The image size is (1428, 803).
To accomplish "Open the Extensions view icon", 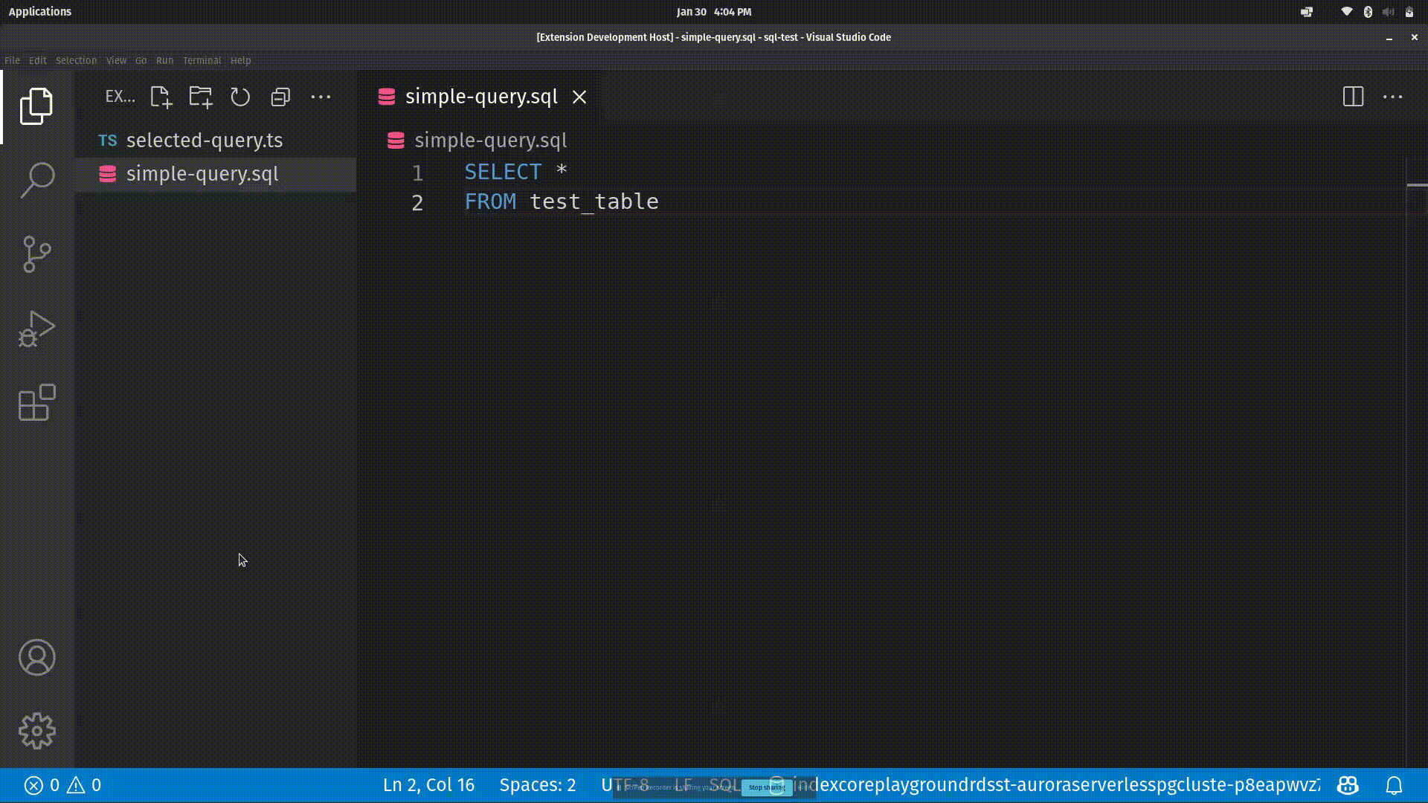I will [x=36, y=403].
